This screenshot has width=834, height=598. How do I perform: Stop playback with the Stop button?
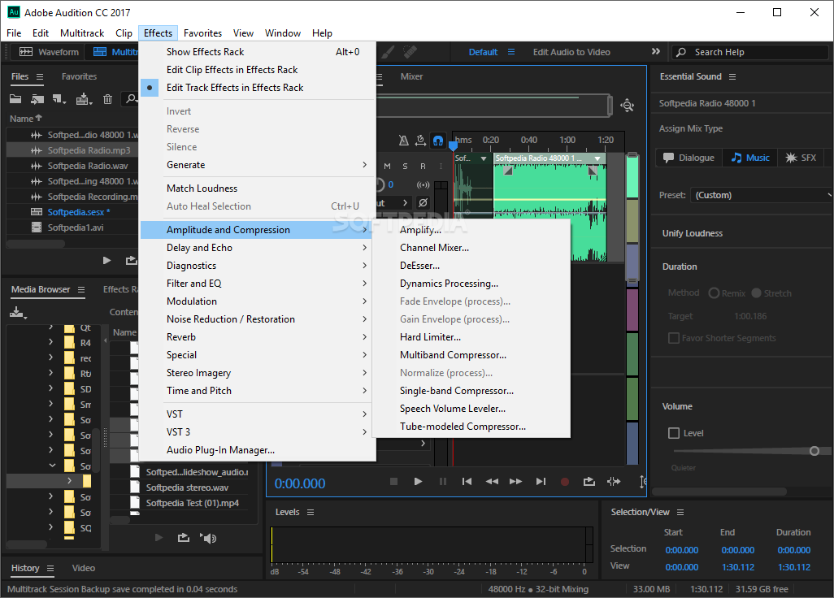pos(393,482)
